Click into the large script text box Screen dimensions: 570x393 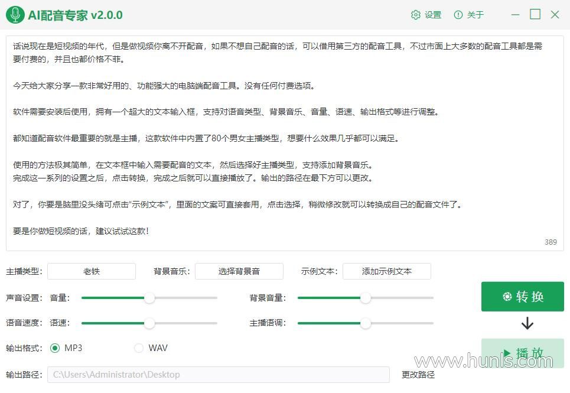(x=285, y=143)
